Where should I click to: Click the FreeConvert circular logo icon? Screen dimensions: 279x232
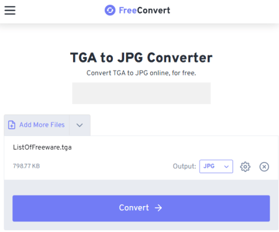coord(110,10)
